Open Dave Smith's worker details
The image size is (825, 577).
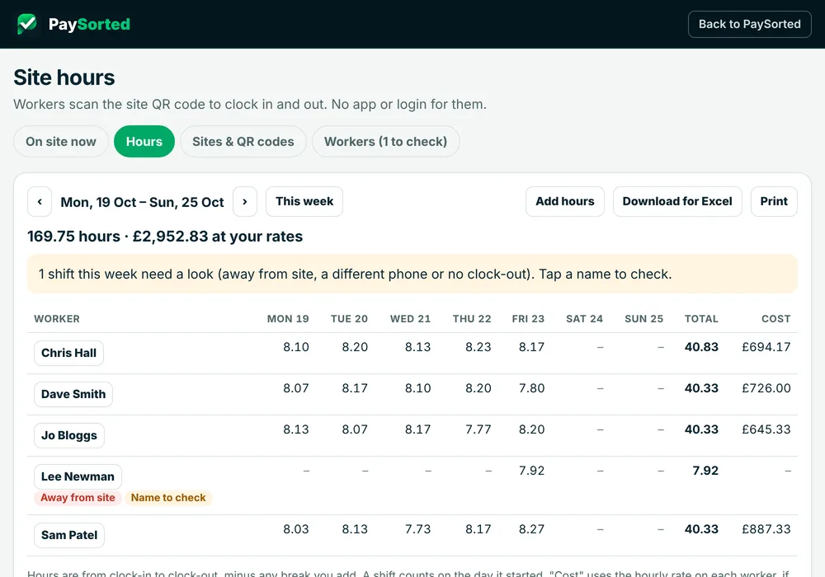point(73,394)
